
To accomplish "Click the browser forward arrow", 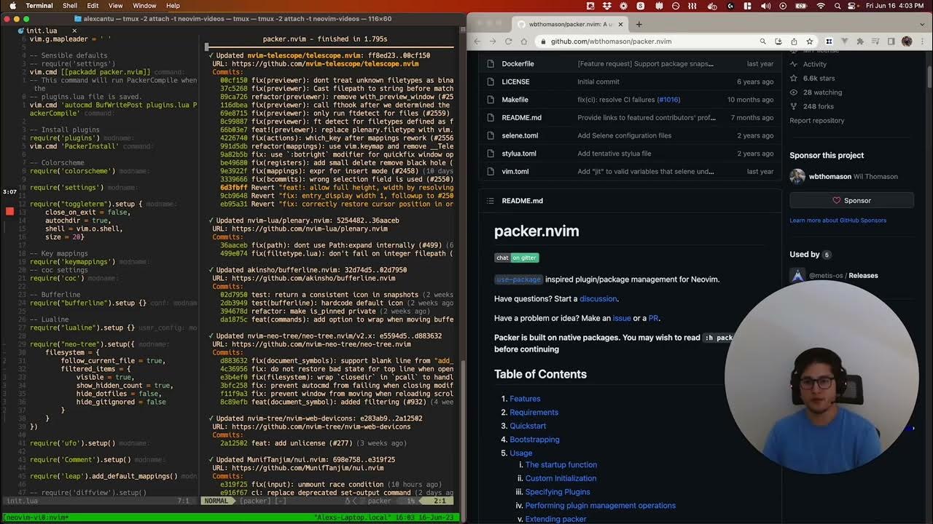I will click(x=493, y=41).
